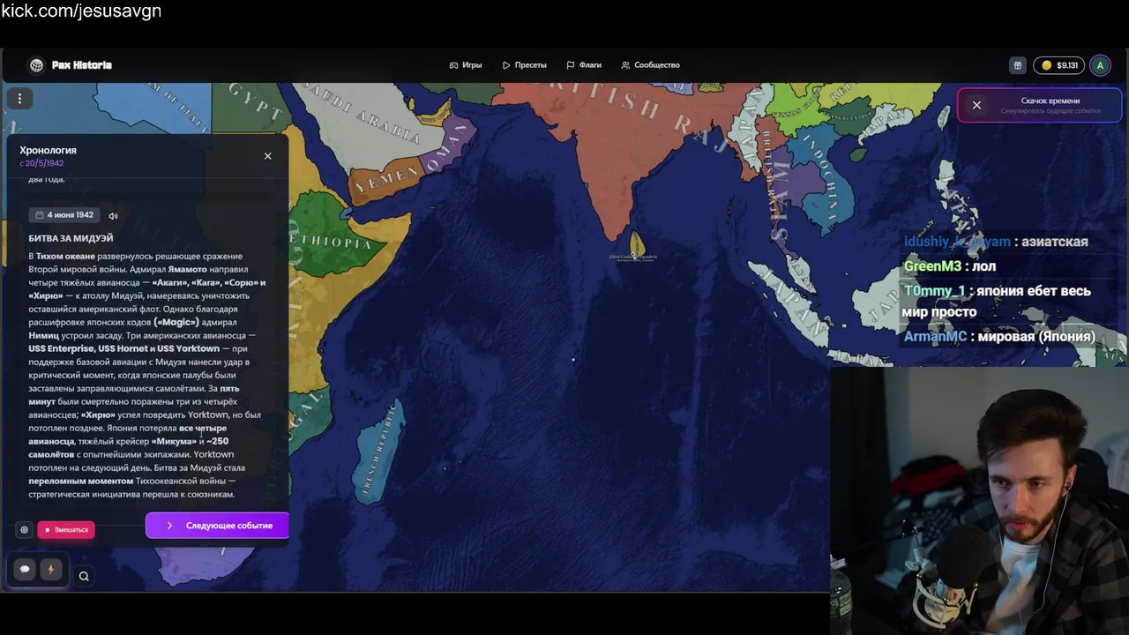This screenshot has width=1129, height=635.
Task: Open event settings gear icon
Action: pos(24,530)
